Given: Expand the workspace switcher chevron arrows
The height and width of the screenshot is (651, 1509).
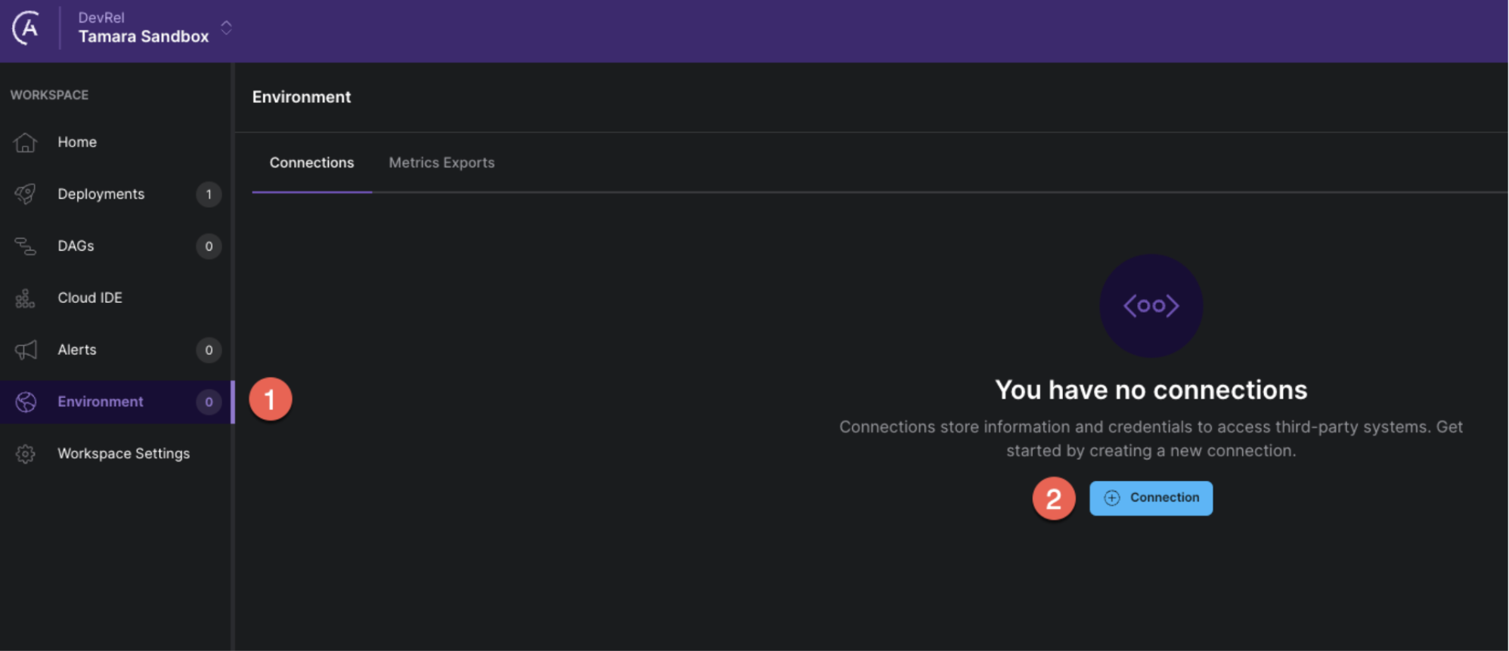Looking at the screenshot, I should click(226, 28).
